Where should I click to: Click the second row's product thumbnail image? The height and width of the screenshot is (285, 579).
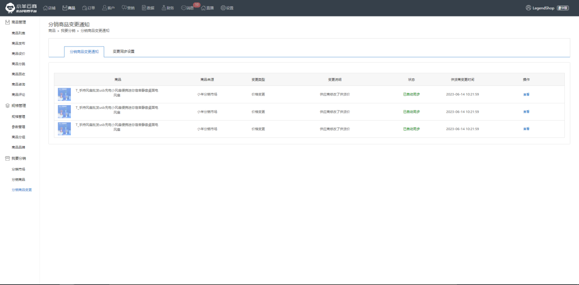(x=64, y=112)
